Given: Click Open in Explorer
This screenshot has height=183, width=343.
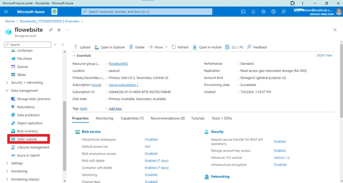Looking at the screenshot, I should click(x=110, y=47).
